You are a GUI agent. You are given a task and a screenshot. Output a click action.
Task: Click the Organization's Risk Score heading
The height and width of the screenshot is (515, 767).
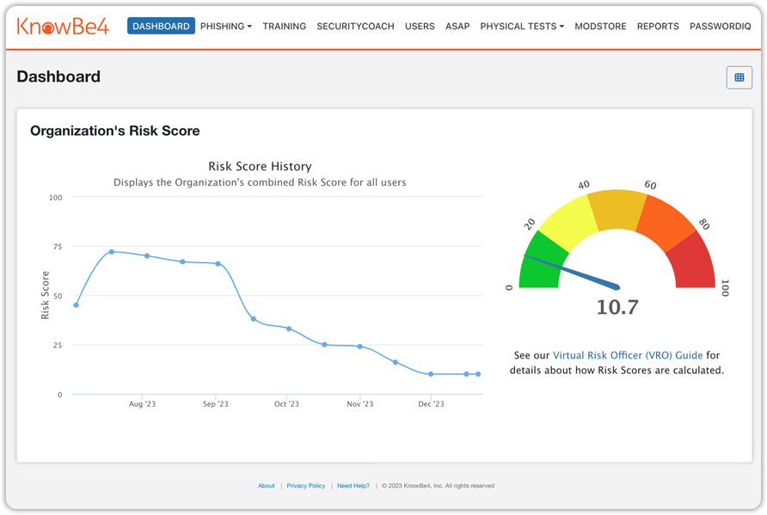[114, 131]
